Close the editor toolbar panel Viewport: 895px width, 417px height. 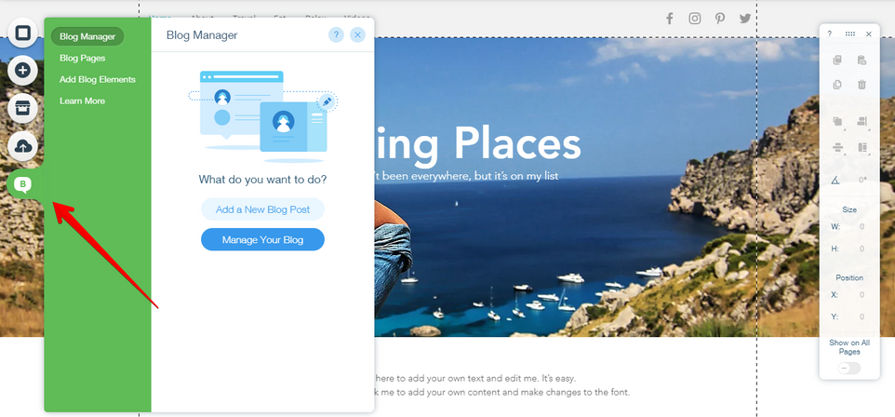coord(869,34)
